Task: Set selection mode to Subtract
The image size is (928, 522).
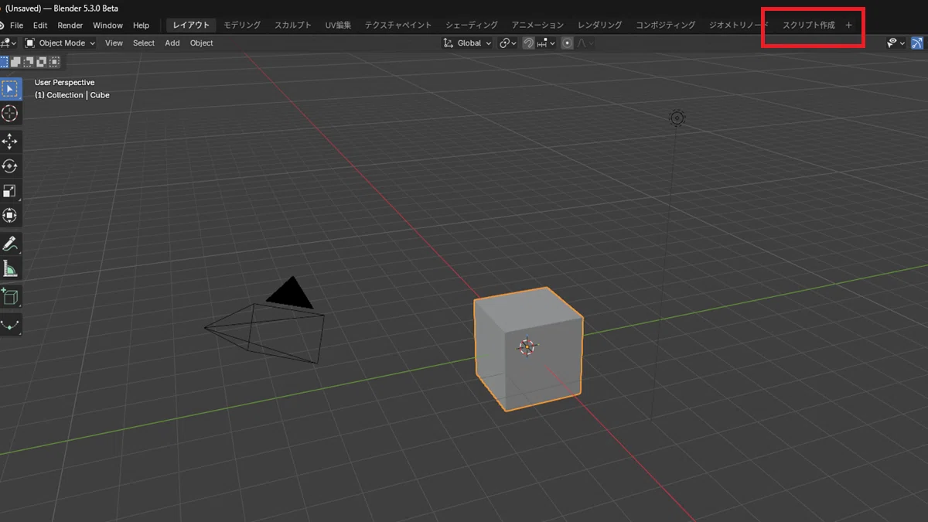Action: [28, 62]
